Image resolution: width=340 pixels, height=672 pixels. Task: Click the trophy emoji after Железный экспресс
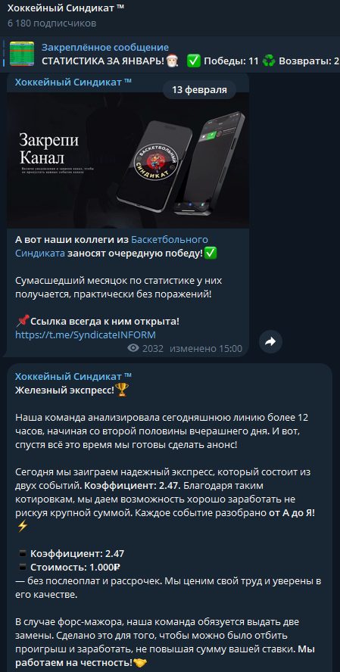[x=122, y=390]
